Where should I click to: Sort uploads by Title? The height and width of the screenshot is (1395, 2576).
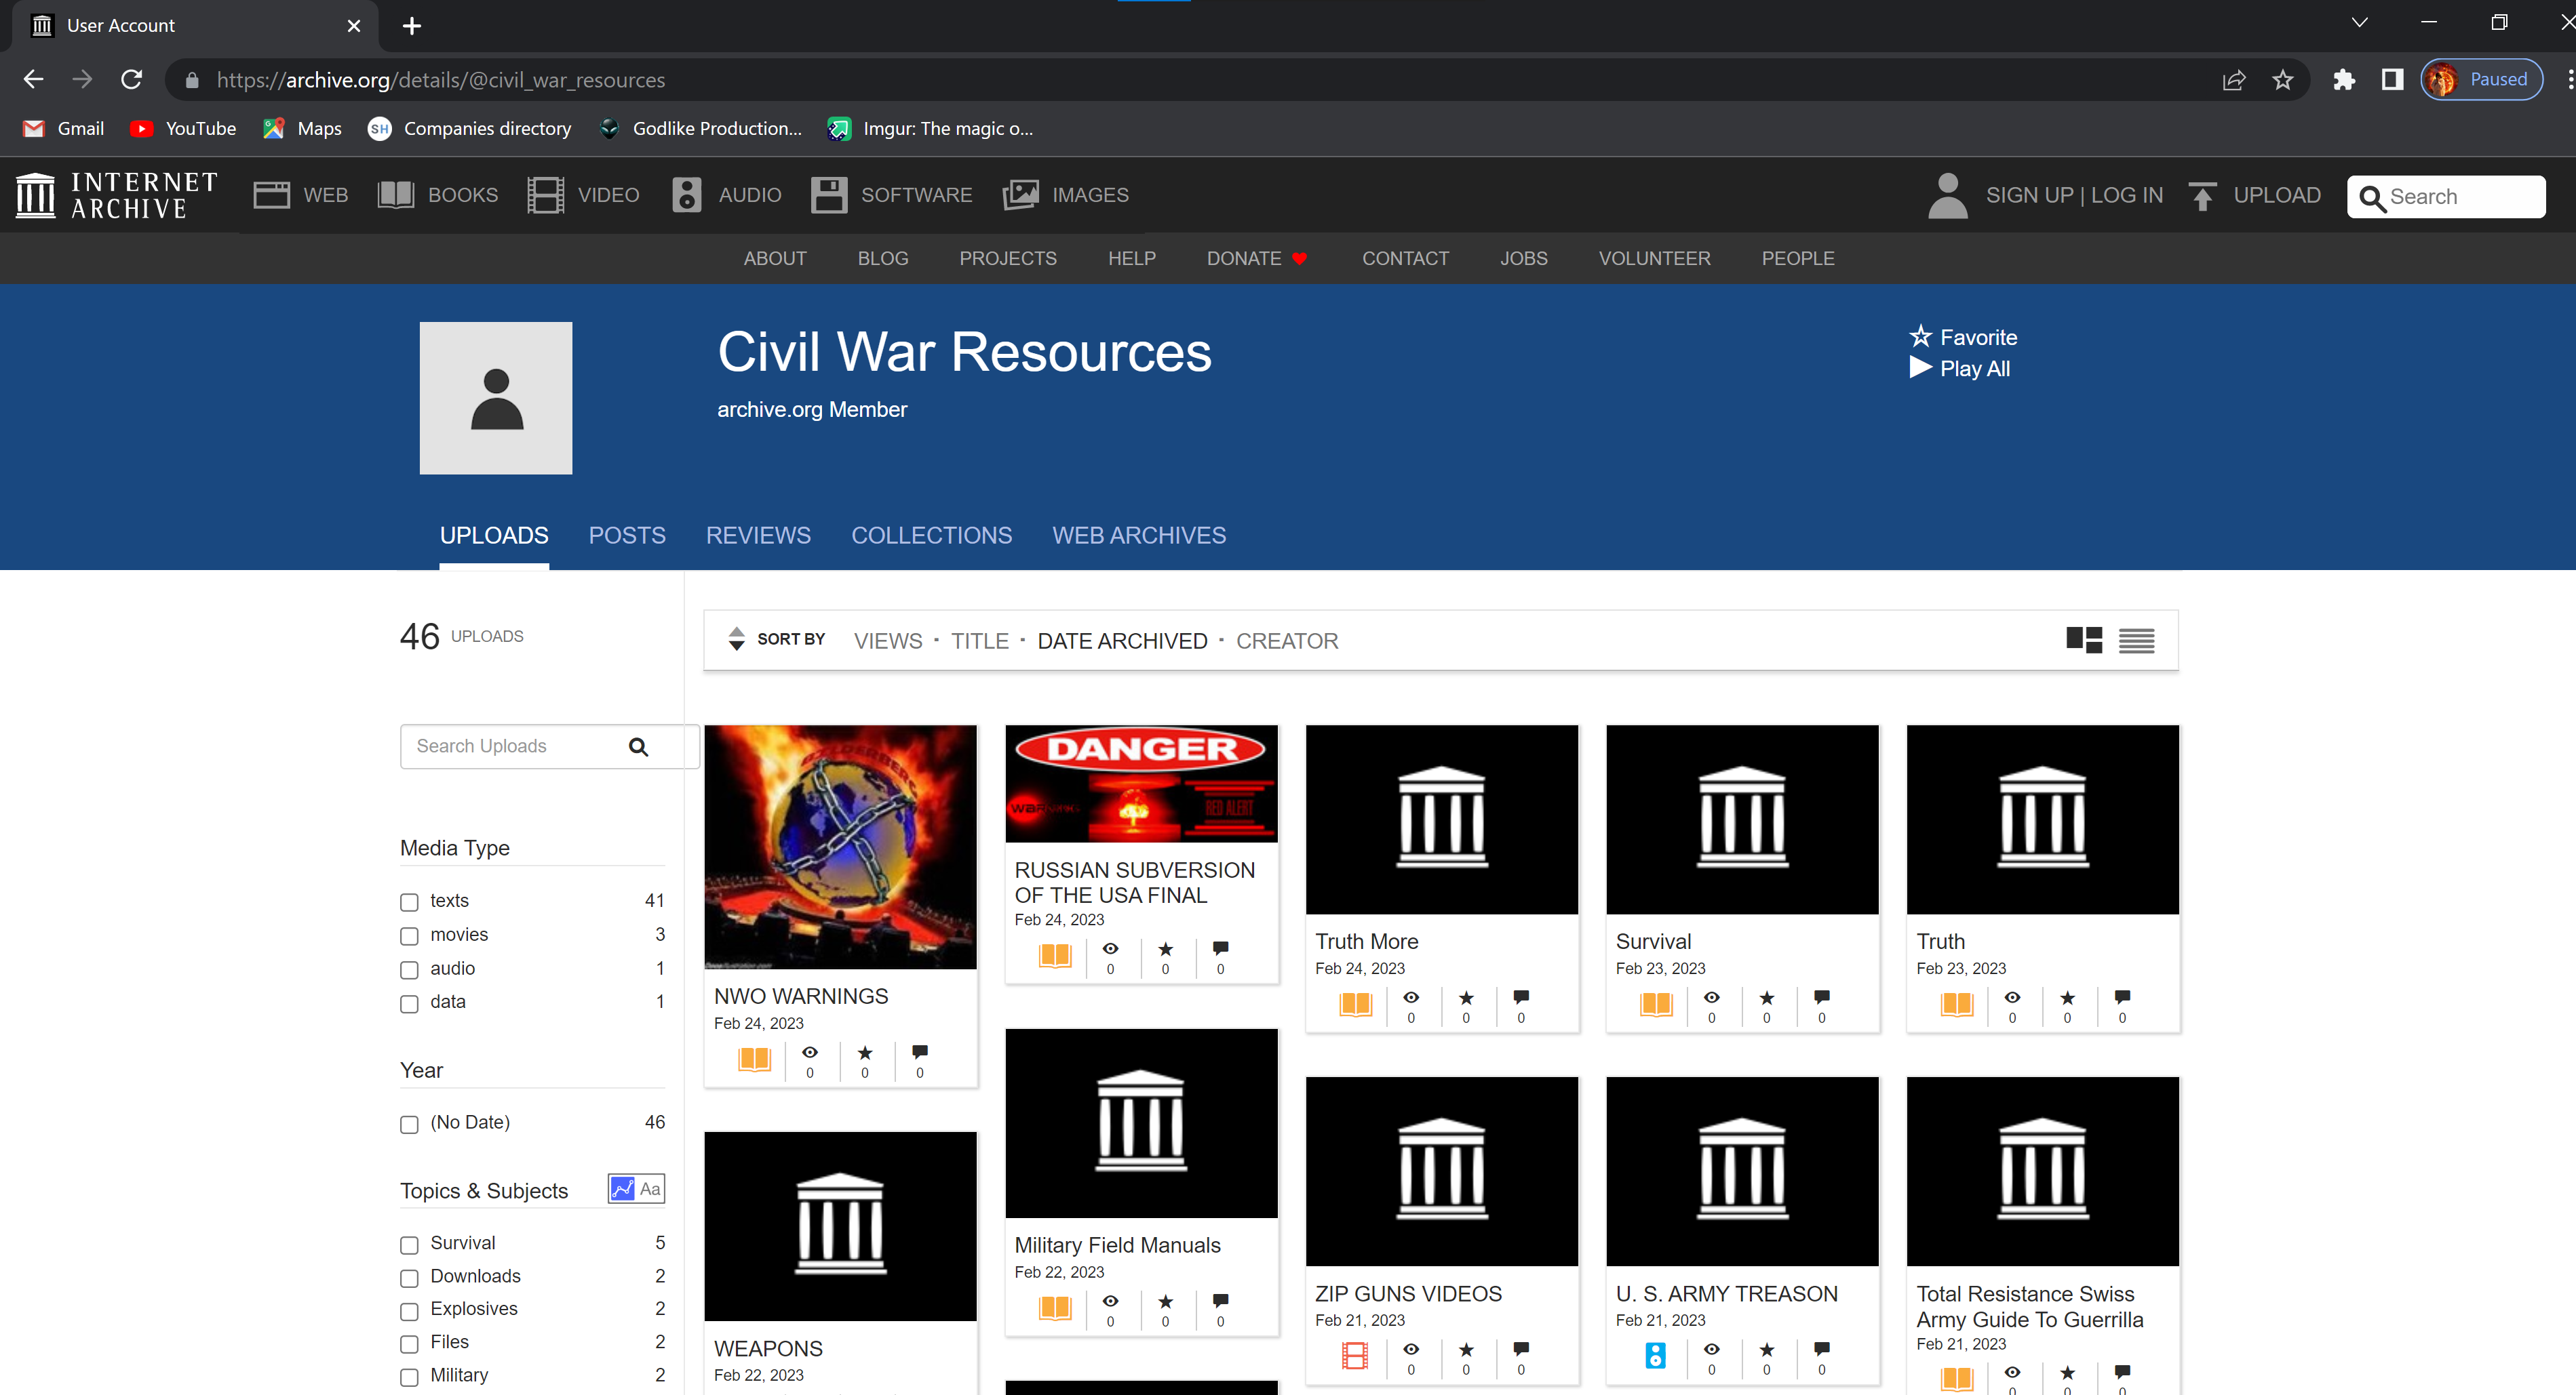[x=980, y=641]
